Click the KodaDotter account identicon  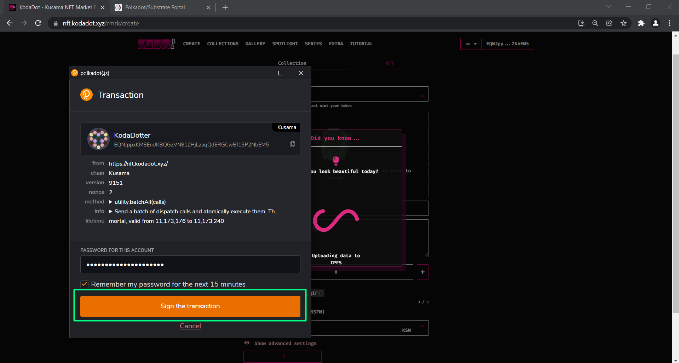[x=98, y=139]
